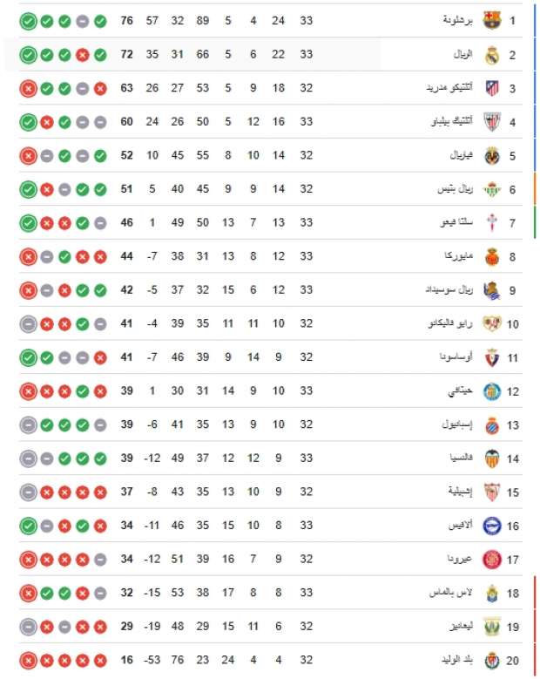
Task: Open the ريال سوسيداد team link
Action: tap(455, 290)
